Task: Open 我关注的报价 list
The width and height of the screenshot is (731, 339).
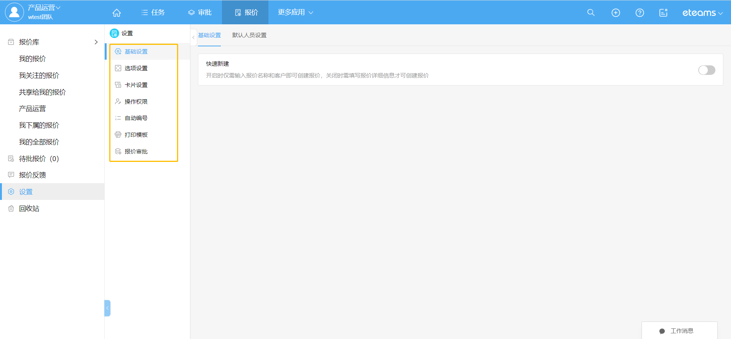Action: [x=39, y=75]
